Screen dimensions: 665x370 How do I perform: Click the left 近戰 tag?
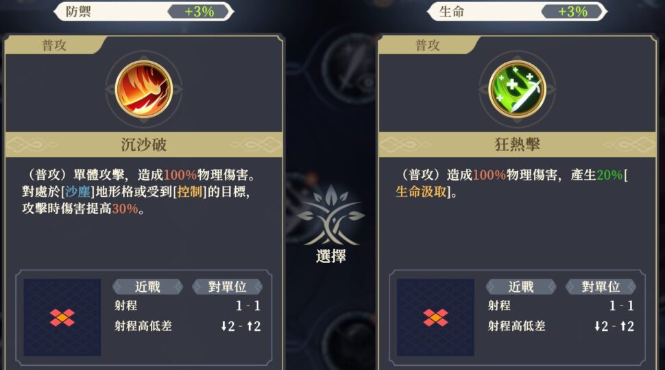pos(147,287)
